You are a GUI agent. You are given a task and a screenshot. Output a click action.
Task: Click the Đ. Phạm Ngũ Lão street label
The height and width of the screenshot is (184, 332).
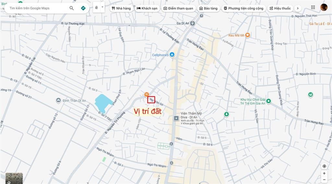(134, 71)
